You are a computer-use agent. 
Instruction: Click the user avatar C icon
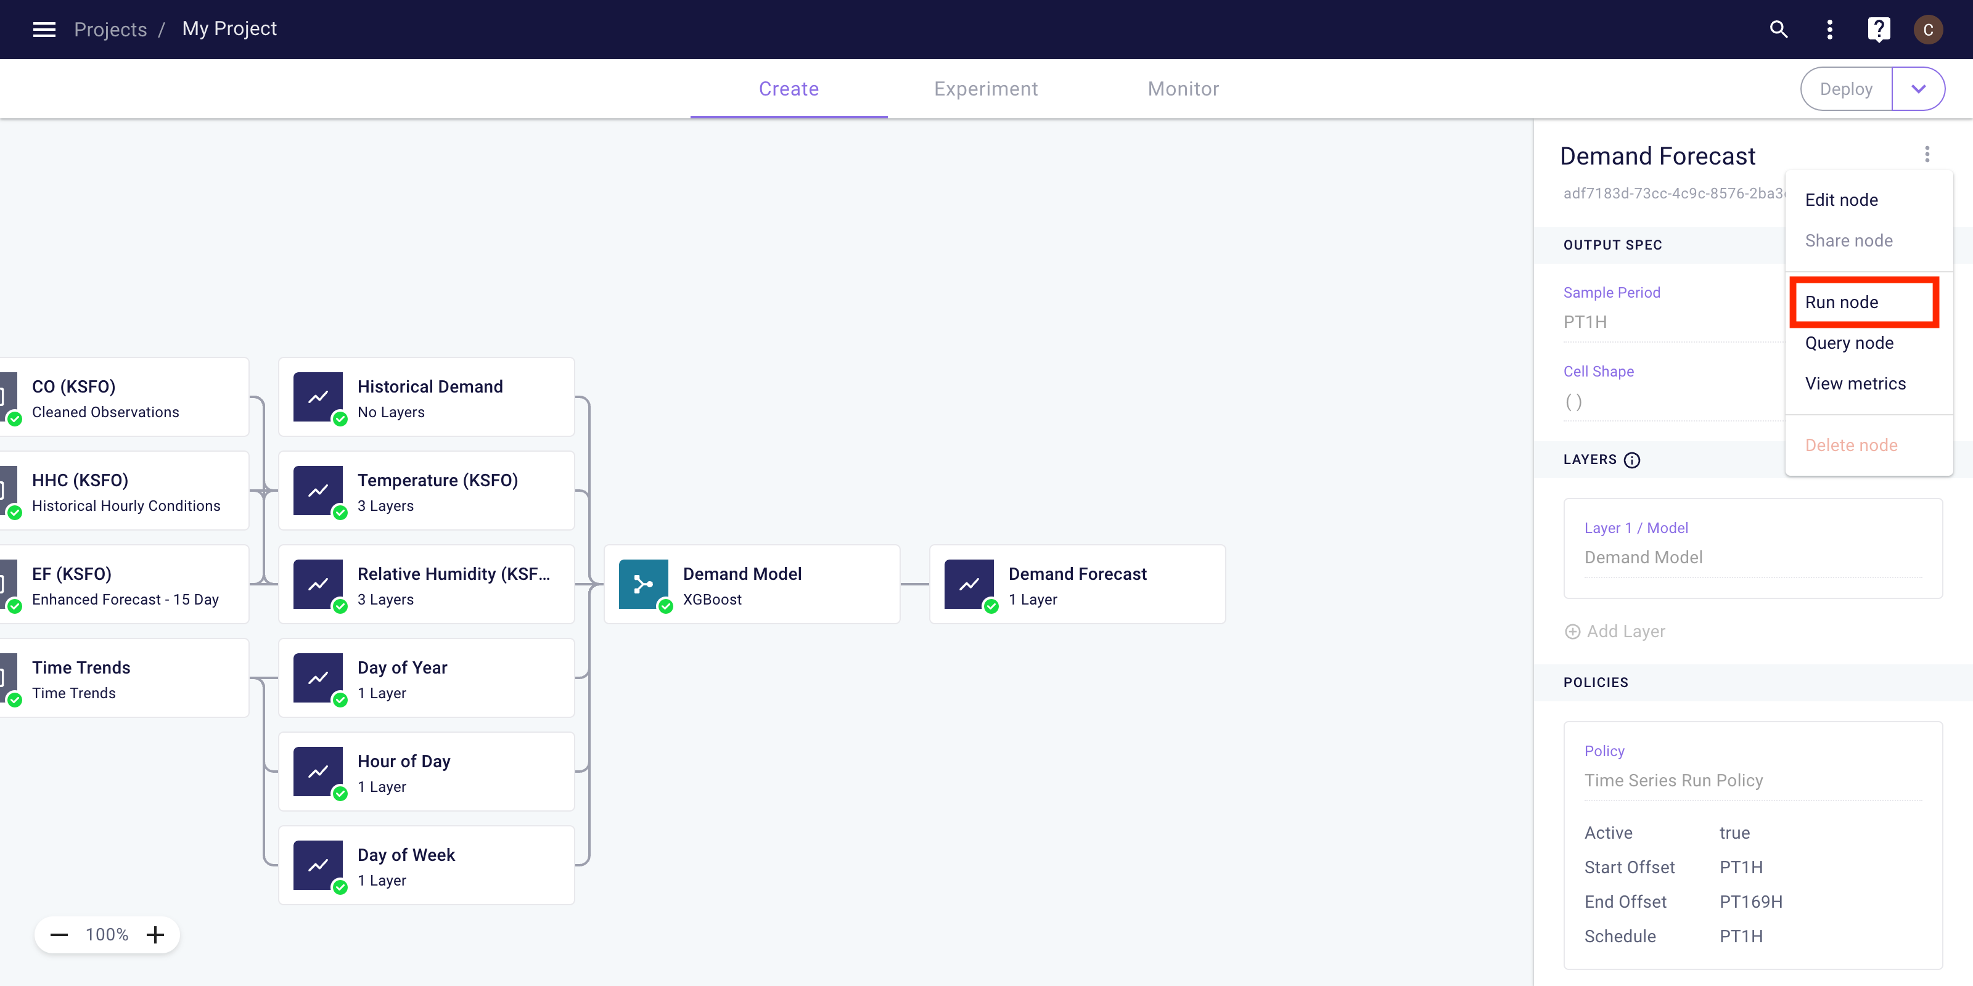1928,30
